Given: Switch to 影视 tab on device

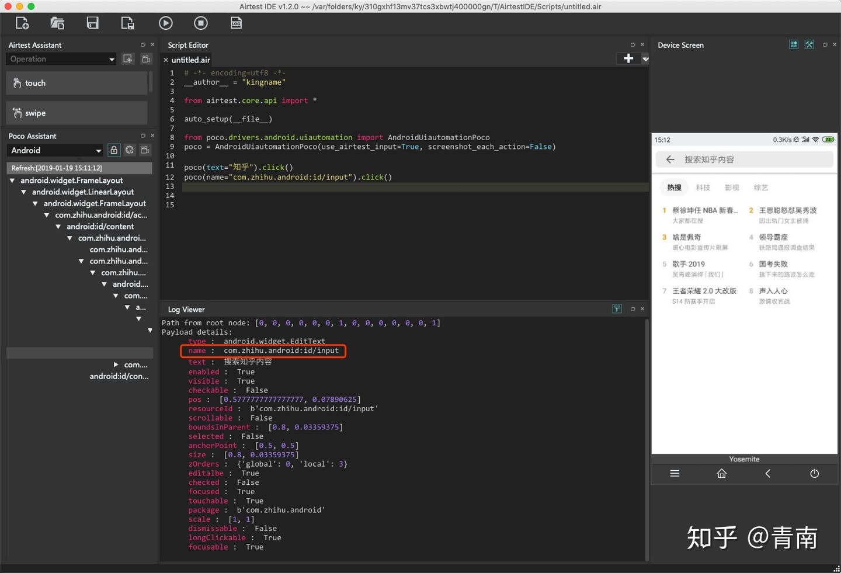Looking at the screenshot, I should pos(732,187).
